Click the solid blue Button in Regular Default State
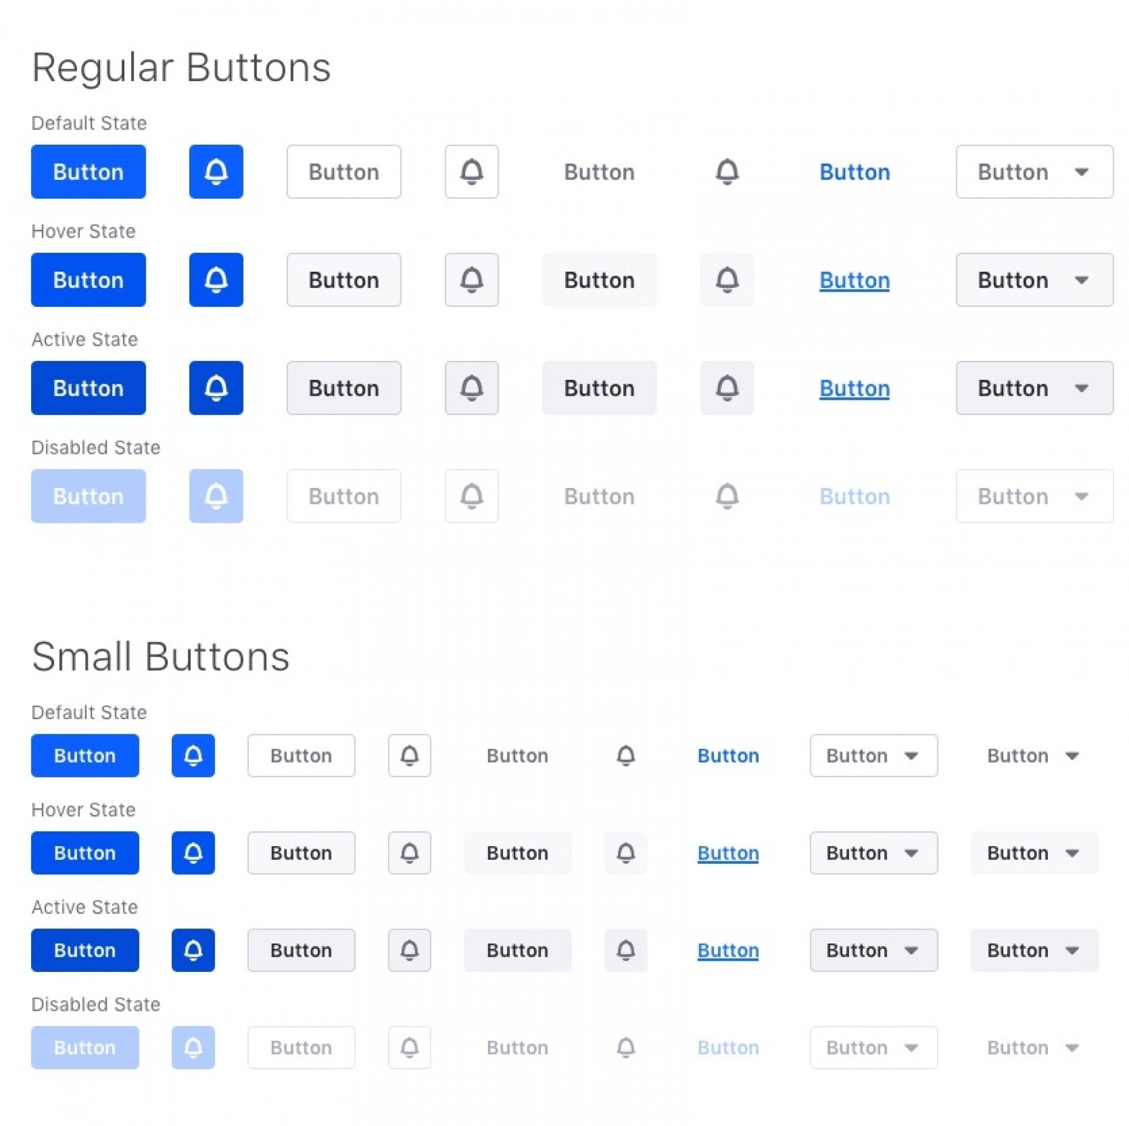The height and width of the screenshot is (1126, 1129). pyautogui.click(x=88, y=172)
